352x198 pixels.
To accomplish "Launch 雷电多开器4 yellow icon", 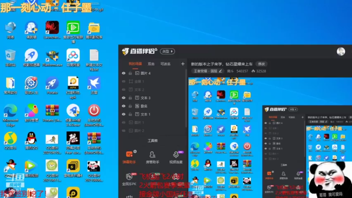I will 73,169.
